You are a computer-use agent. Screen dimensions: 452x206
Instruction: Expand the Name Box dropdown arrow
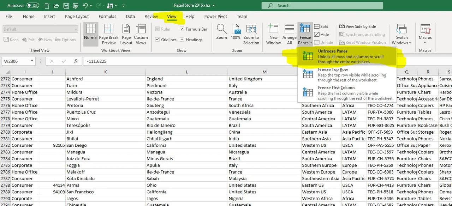[x=32, y=61]
